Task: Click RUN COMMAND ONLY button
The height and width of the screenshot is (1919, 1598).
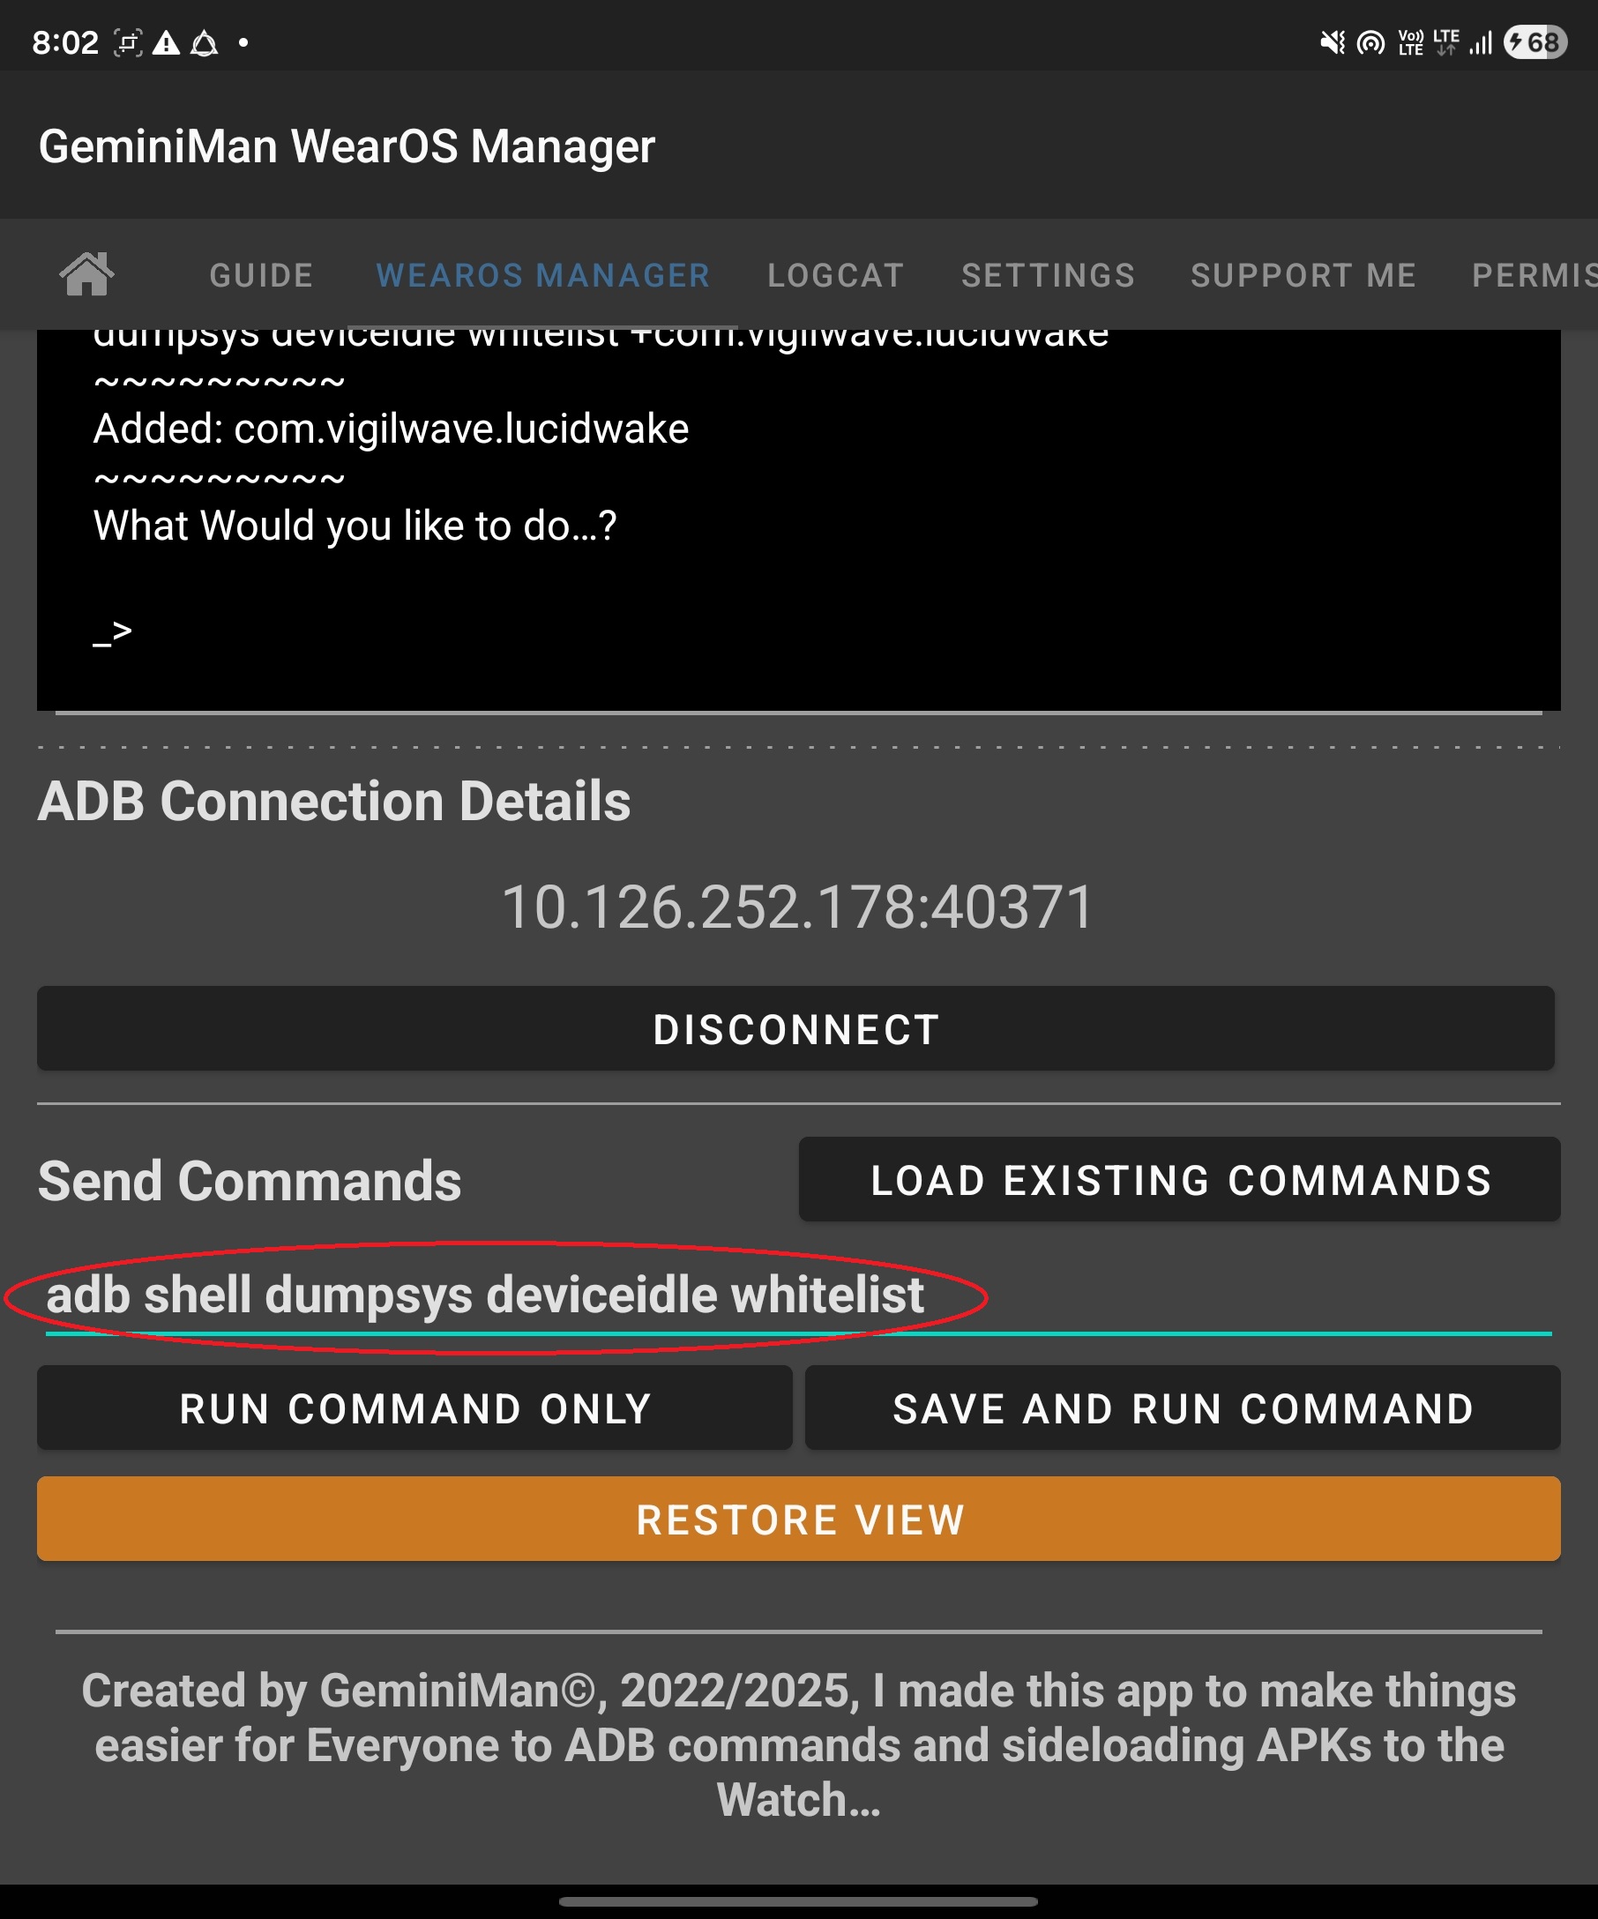Action: click(x=414, y=1408)
